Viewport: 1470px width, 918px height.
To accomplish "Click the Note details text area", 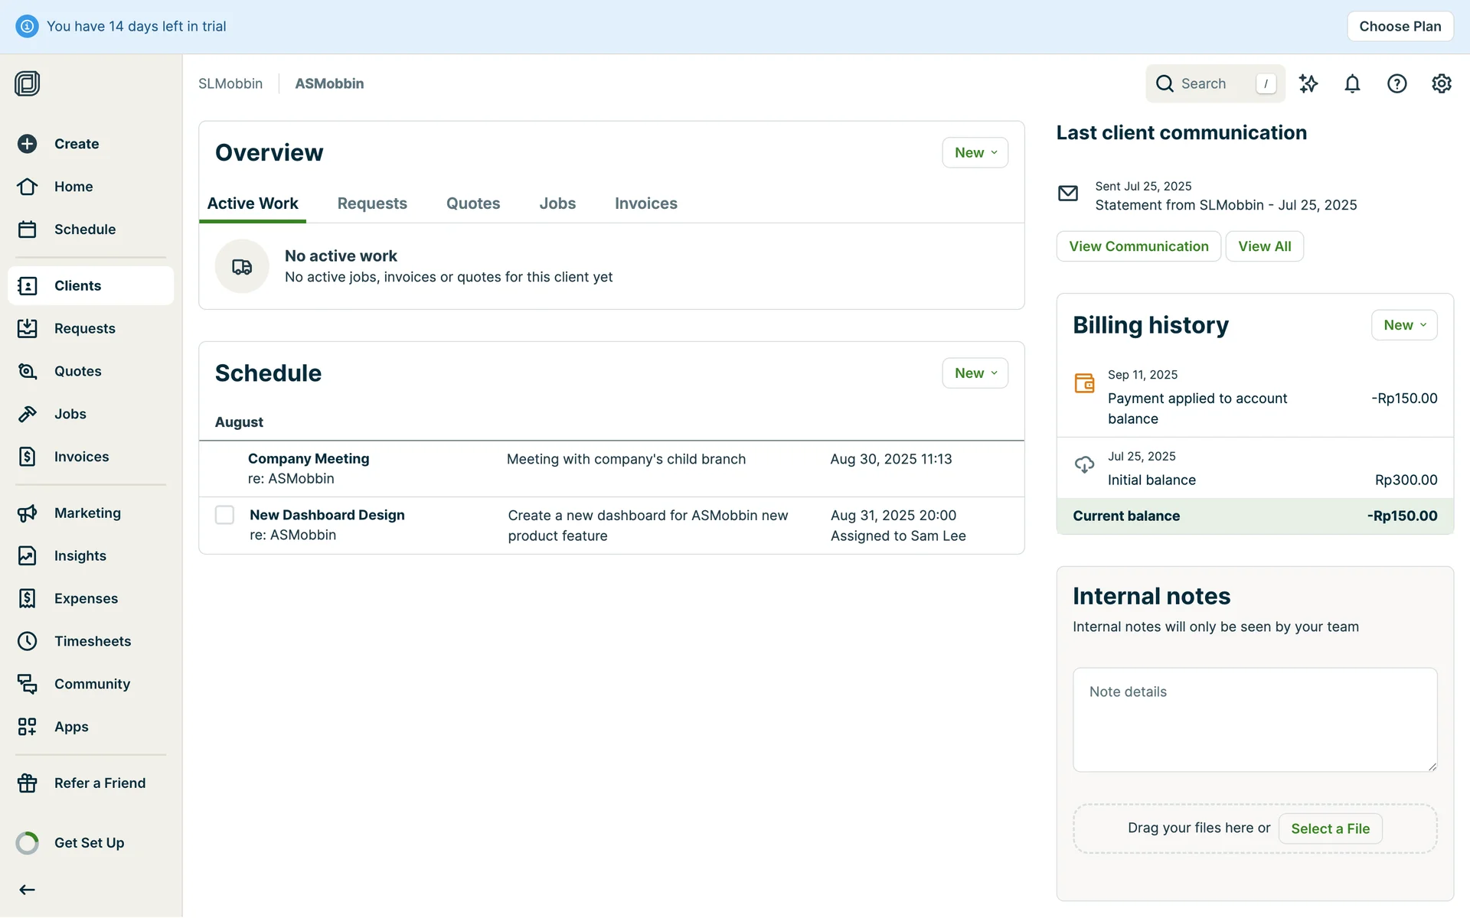I will click(x=1254, y=719).
